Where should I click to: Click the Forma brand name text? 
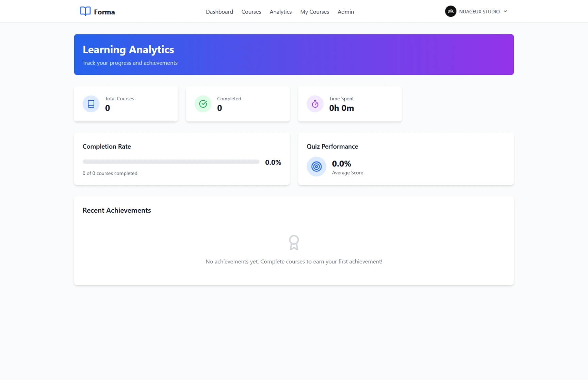point(104,12)
